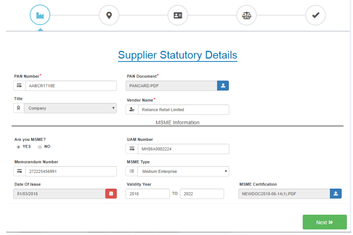The image size is (353, 235).
Task: Click the Next button
Action: click(324, 222)
